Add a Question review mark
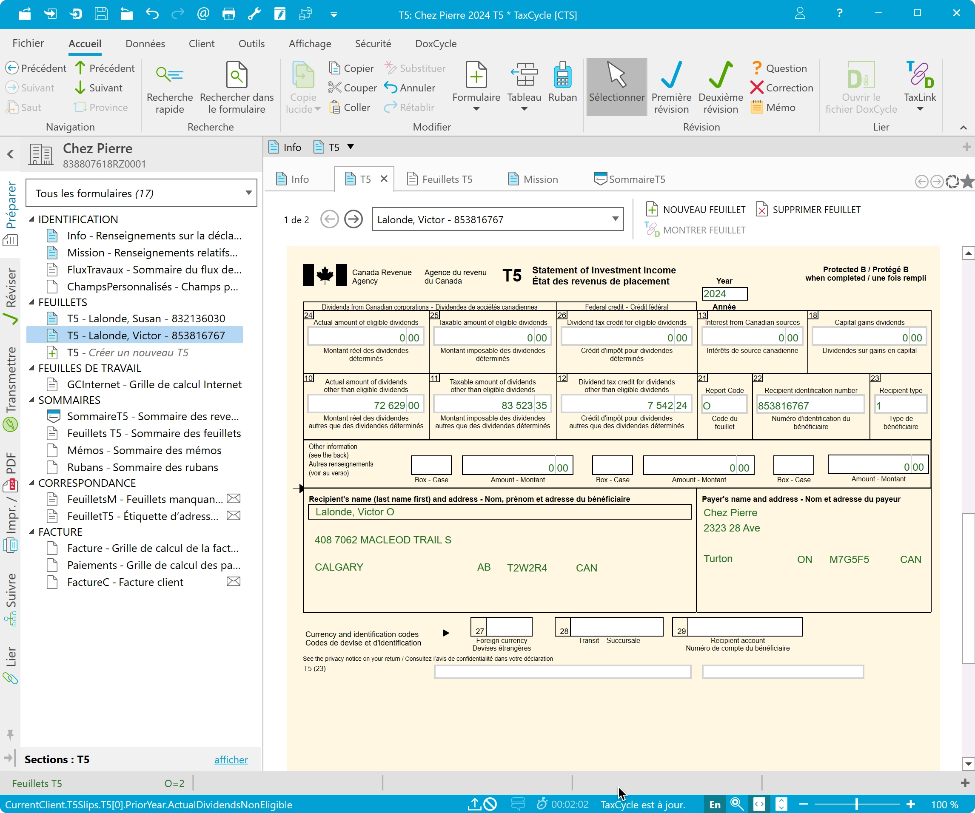Viewport: 975px width, 813px height. click(779, 68)
